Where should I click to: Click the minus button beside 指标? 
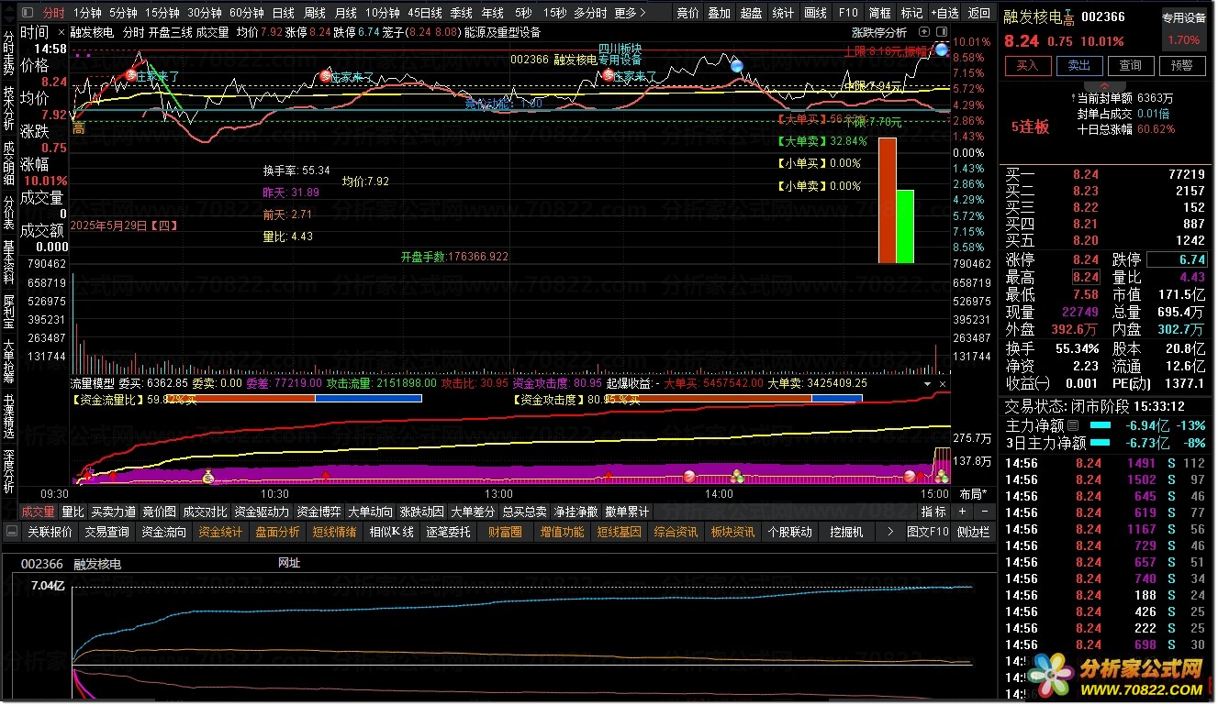click(x=985, y=512)
